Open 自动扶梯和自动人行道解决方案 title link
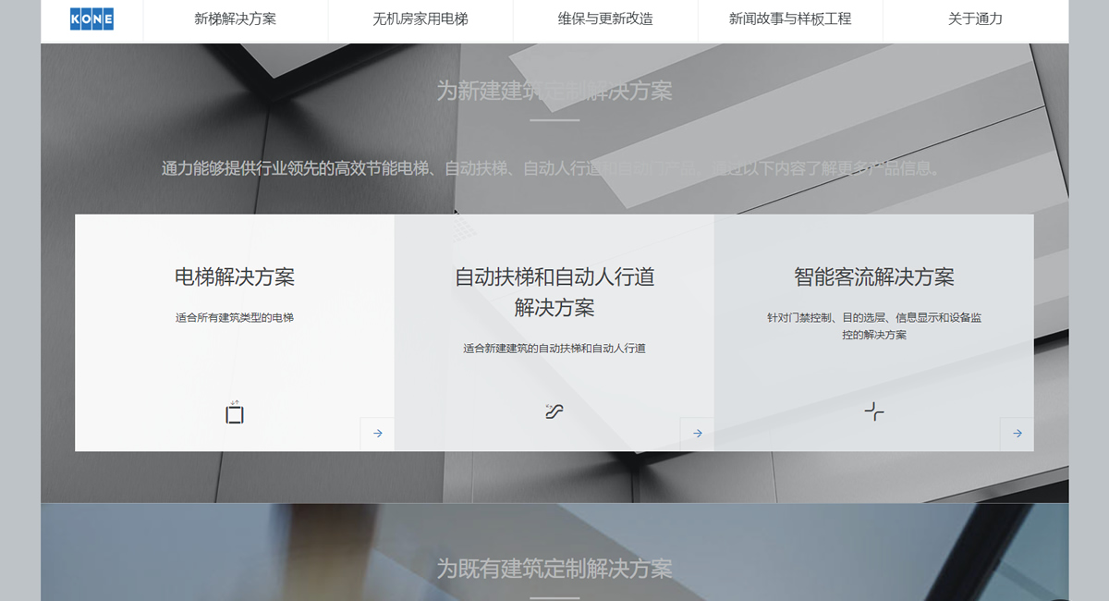 [x=554, y=291]
